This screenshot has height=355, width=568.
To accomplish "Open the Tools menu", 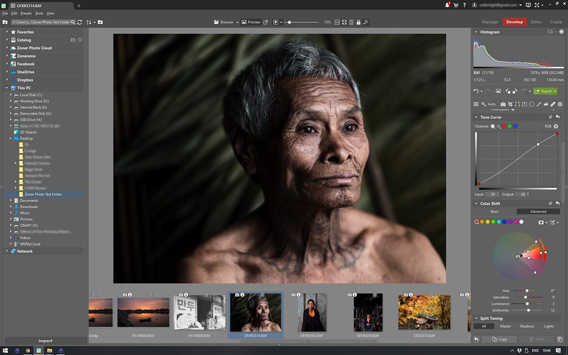I will coord(38,13).
